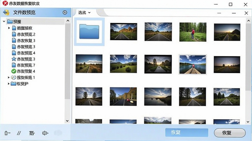Click the green checkmark icon beside 赤友预复 4
The height and width of the screenshot is (141, 252).
click(x=14, y=71)
